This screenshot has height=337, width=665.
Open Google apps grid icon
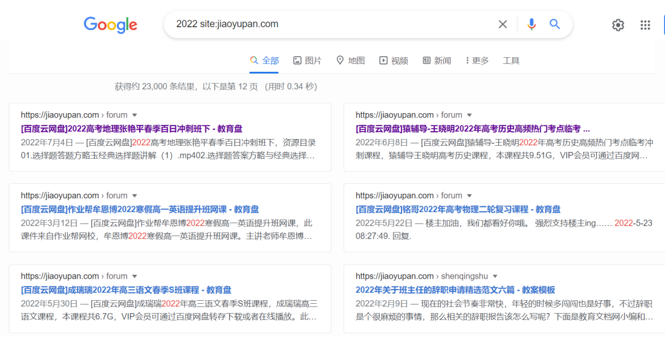point(645,25)
